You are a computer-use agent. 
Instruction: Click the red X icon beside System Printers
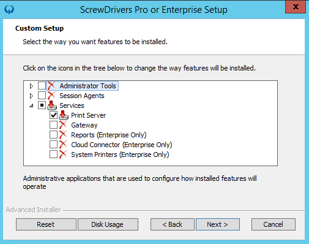point(63,154)
